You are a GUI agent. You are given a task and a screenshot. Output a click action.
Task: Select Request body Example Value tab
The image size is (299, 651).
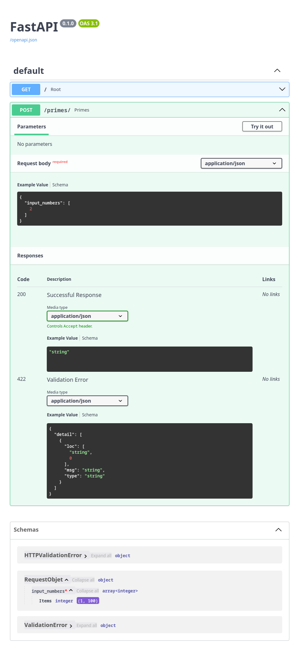tap(33, 185)
